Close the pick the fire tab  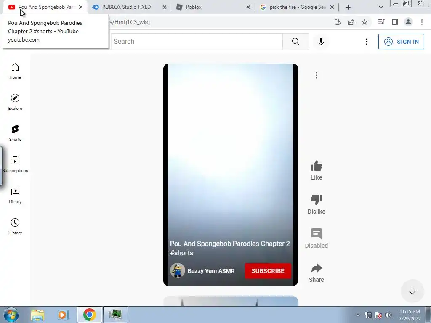[332, 7]
